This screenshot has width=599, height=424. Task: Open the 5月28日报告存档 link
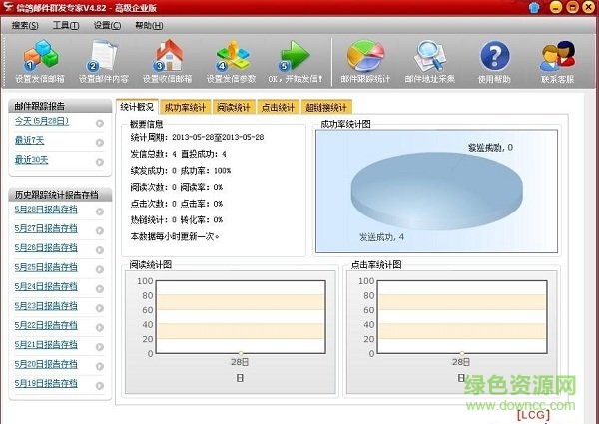click(46, 210)
